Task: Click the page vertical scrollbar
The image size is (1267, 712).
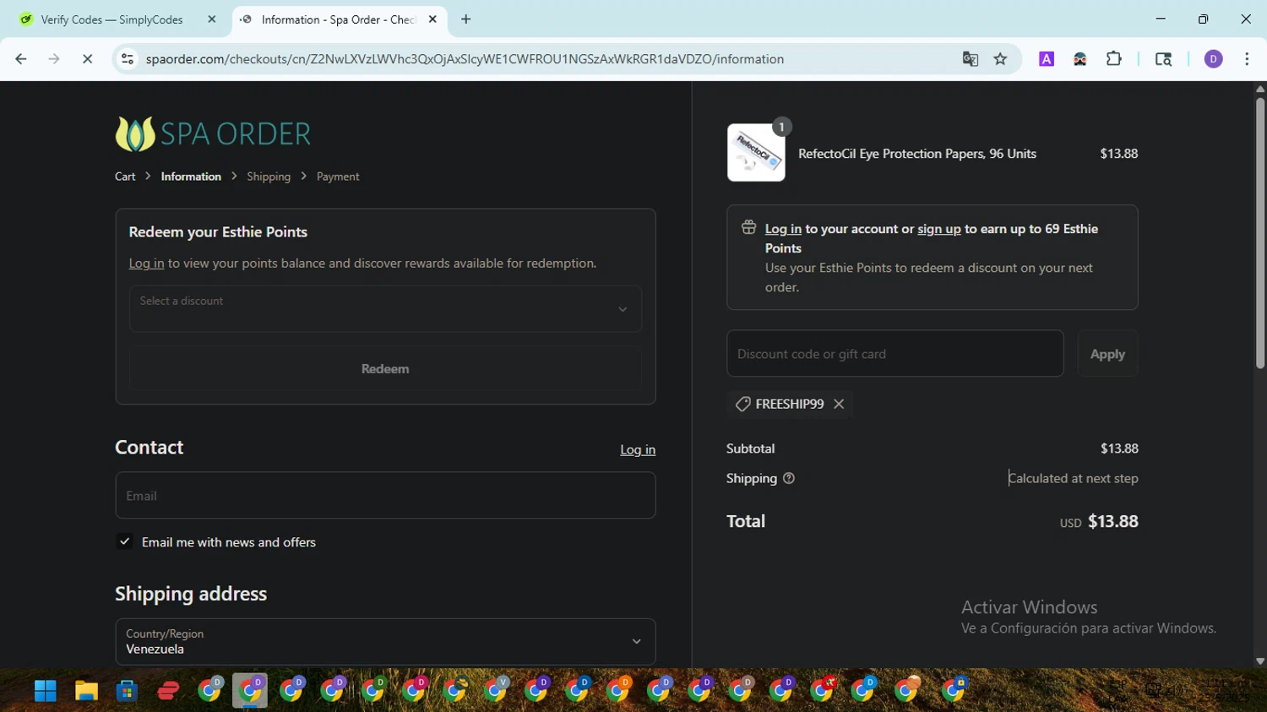Action: pyautogui.click(x=1260, y=232)
